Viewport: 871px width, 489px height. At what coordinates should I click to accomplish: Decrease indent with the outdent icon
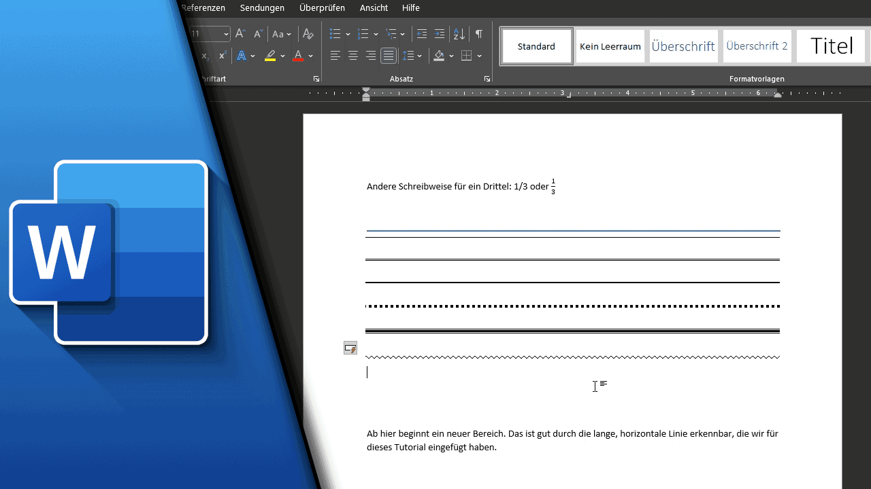(x=421, y=34)
